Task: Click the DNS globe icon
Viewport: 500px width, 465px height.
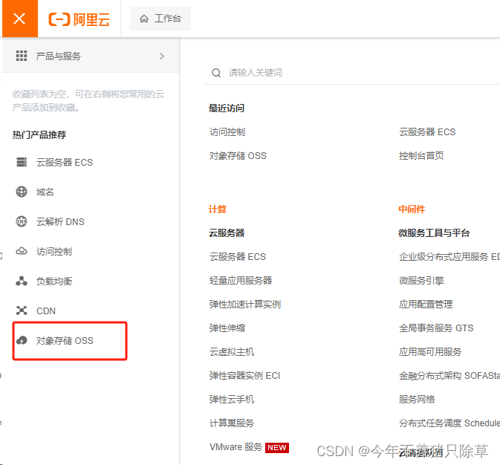Action: (x=22, y=221)
